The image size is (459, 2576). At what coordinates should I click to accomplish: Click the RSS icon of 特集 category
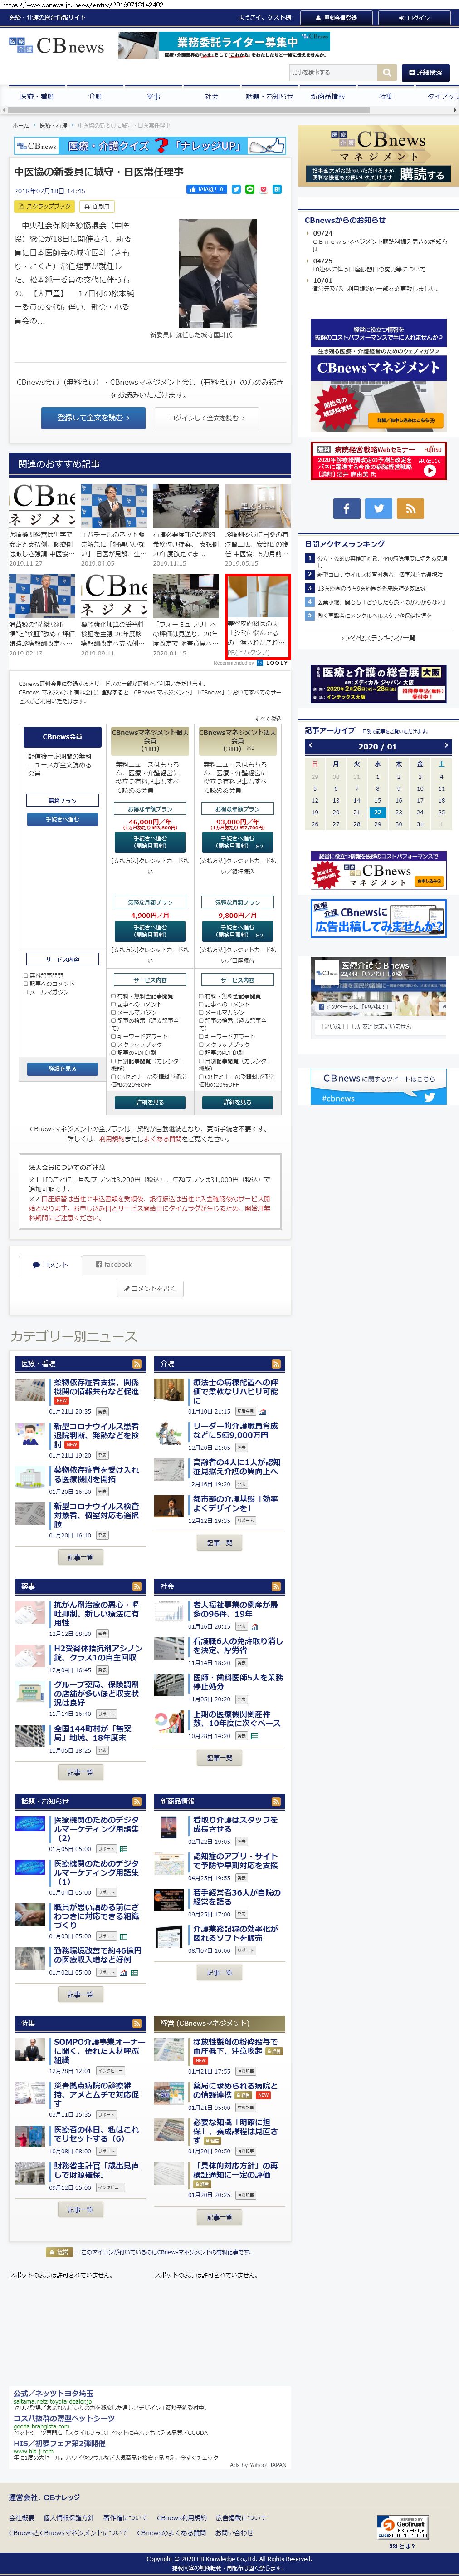pyautogui.click(x=137, y=2023)
